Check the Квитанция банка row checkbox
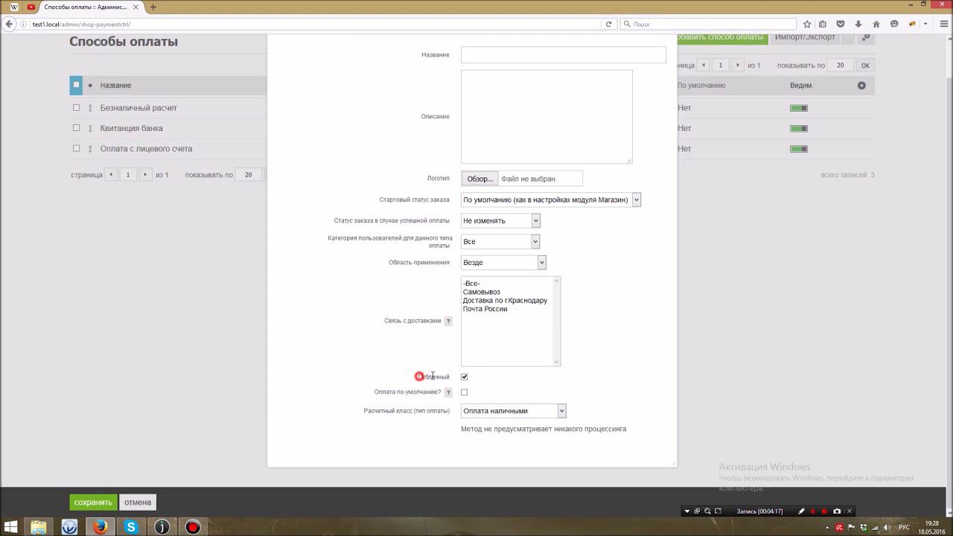Screen dimensions: 953x536 pyautogui.click(x=76, y=128)
